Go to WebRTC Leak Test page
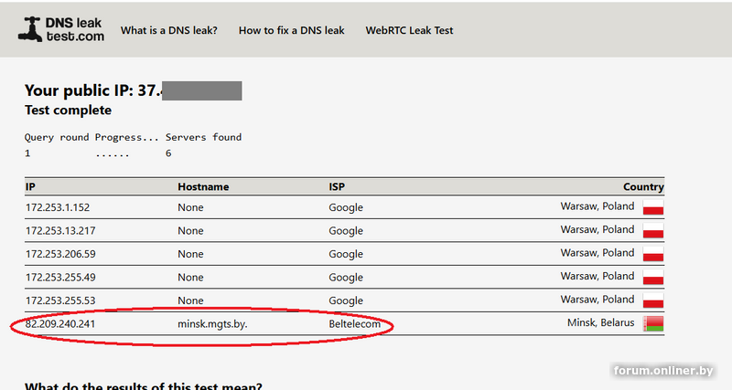Viewport: 732px width, 390px height. [x=409, y=30]
